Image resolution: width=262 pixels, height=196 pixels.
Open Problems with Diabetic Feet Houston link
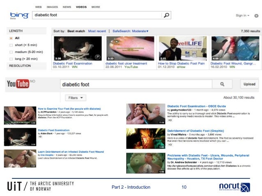pos(208,157)
